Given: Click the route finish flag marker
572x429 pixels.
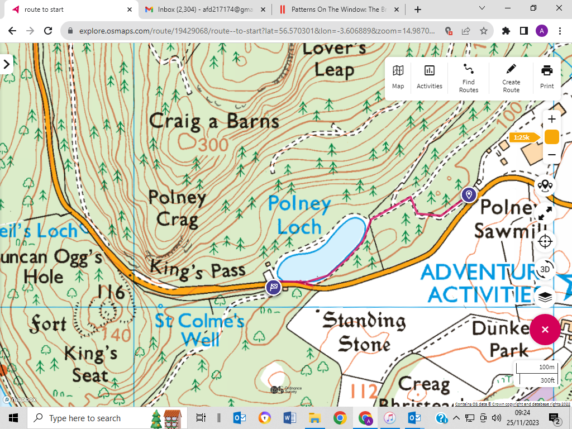Looking at the screenshot, I should pyautogui.click(x=273, y=287).
